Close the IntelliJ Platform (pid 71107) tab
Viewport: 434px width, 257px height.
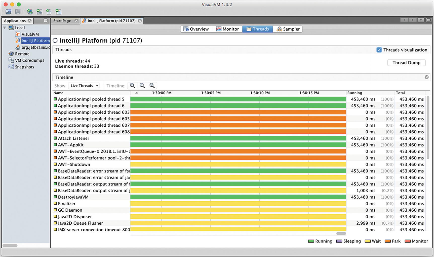140,21
